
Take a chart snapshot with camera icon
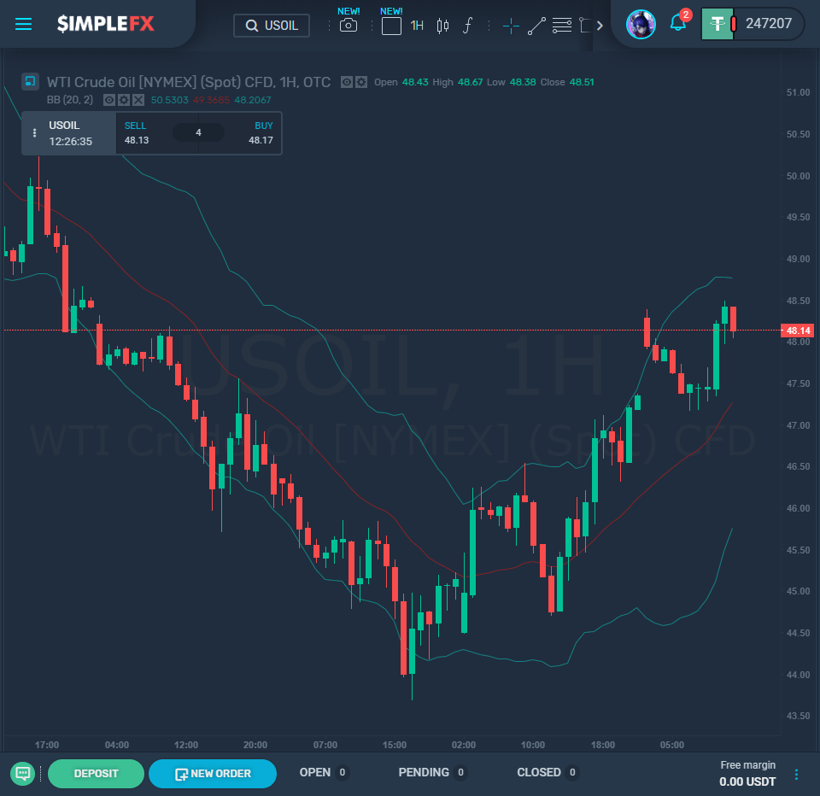pyautogui.click(x=348, y=25)
